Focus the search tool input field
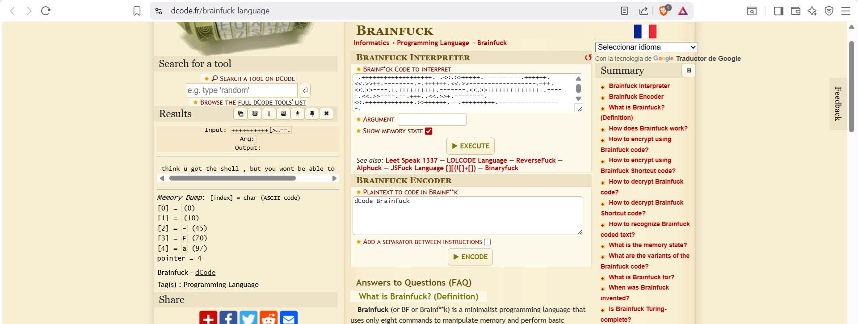This screenshot has width=858, height=324. pos(242,90)
